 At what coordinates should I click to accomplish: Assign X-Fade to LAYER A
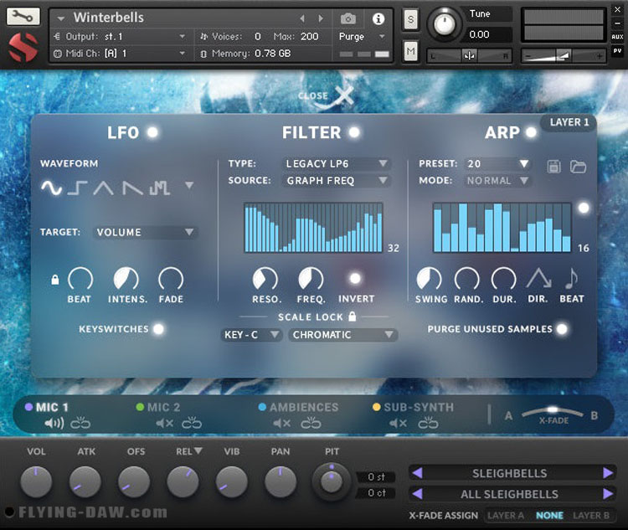click(506, 516)
